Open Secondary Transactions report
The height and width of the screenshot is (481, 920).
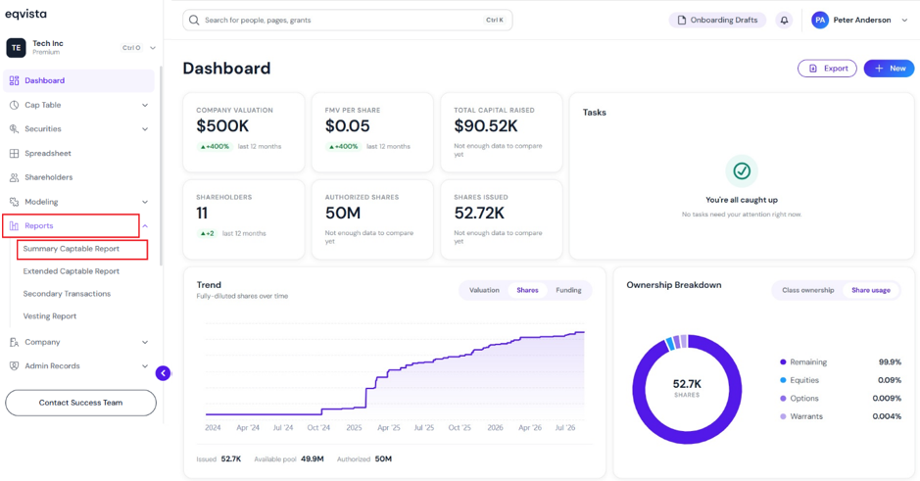pos(67,293)
